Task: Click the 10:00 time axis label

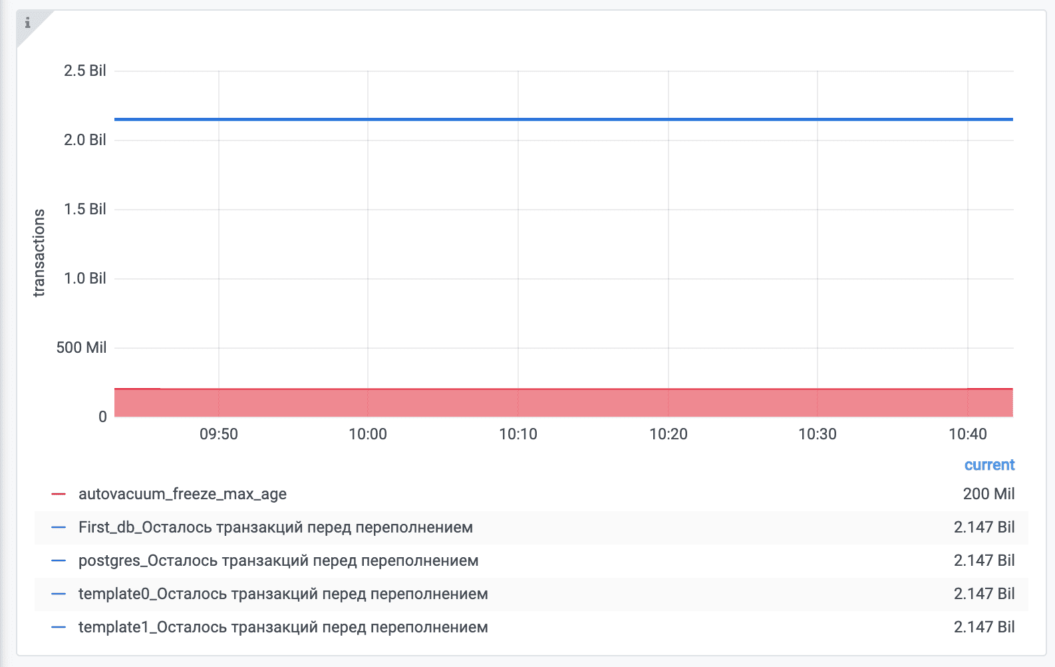Action: 368,434
